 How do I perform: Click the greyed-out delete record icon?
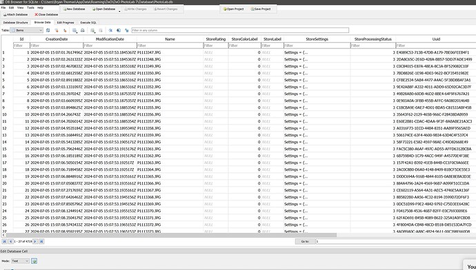click(x=101, y=30)
